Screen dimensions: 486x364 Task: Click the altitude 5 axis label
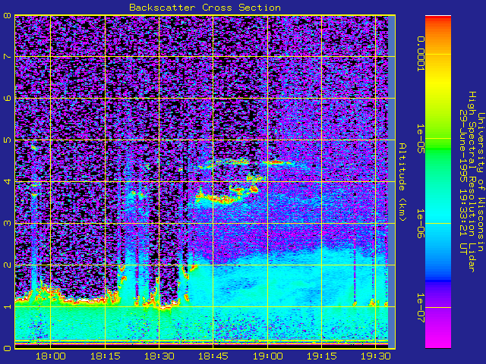pos(7,140)
